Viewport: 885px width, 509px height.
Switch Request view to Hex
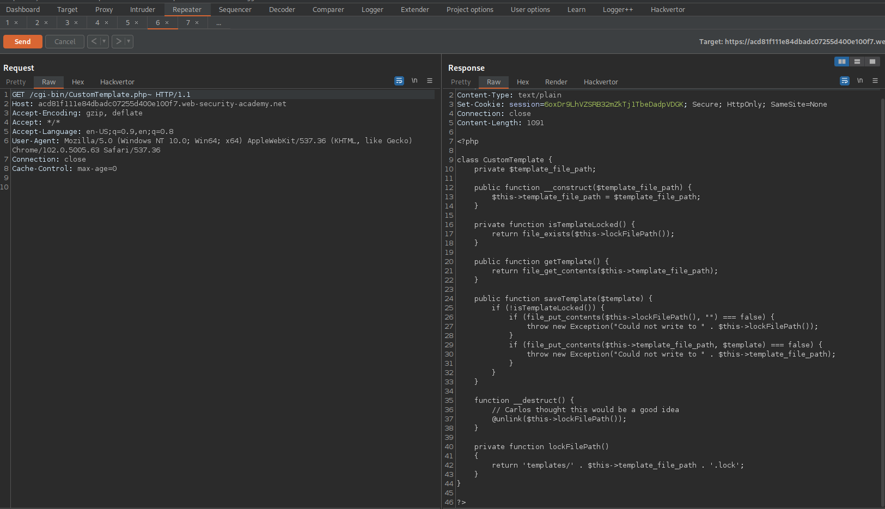click(x=78, y=82)
